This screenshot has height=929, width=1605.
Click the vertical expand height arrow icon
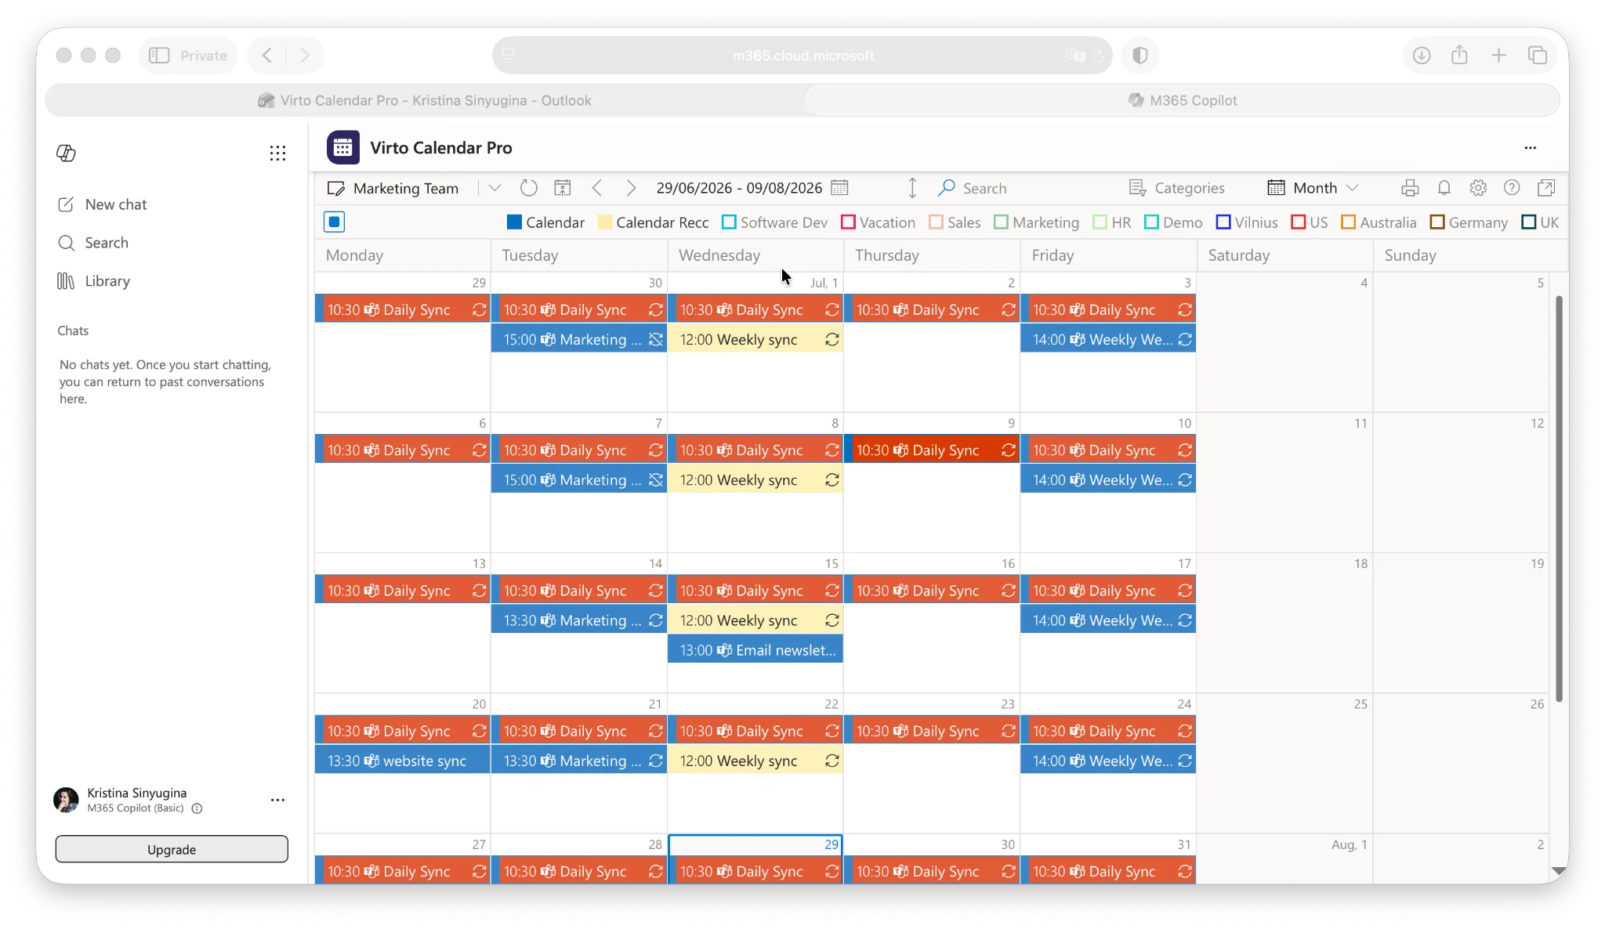[912, 188]
